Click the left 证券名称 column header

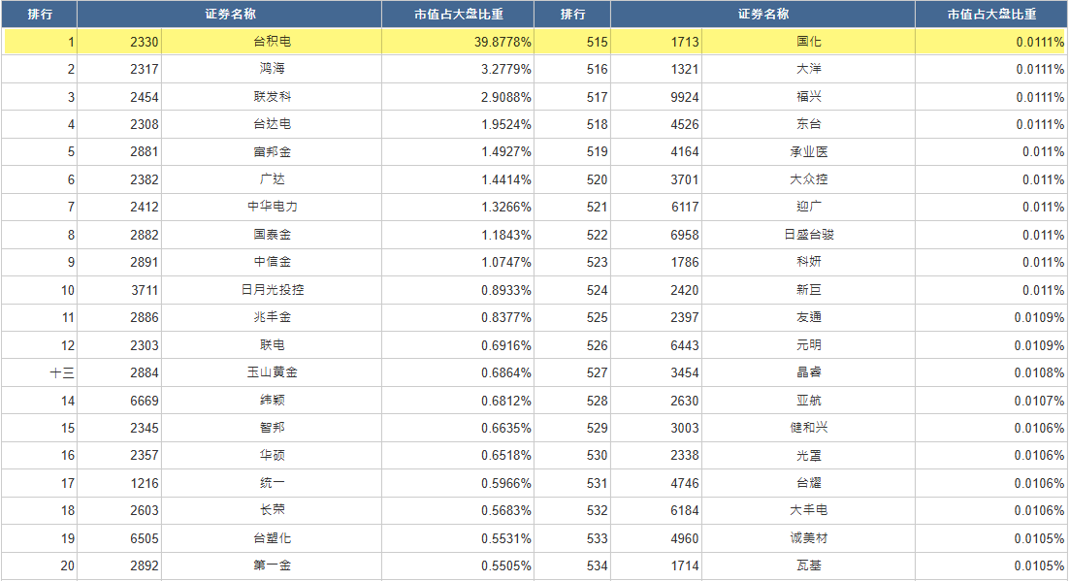click(x=229, y=15)
